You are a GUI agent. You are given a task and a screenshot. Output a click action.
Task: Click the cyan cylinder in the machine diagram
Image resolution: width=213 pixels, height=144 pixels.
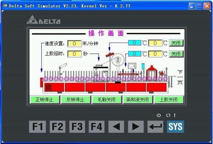143,66
